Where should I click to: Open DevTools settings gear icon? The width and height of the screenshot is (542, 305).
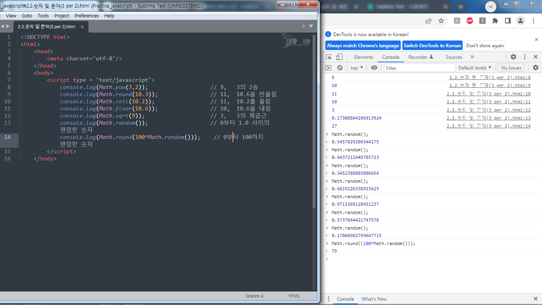tap(513, 57)
